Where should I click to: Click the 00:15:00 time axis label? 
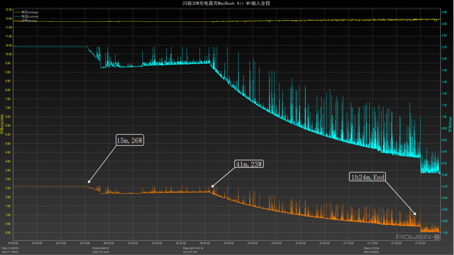coord(85,243)
